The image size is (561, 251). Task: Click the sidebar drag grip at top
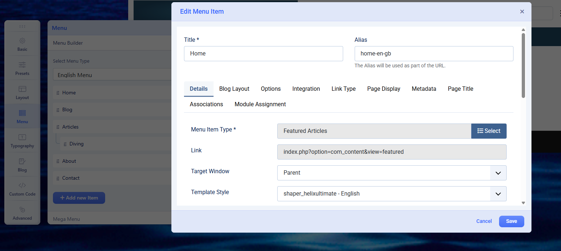tap(22, 26)
